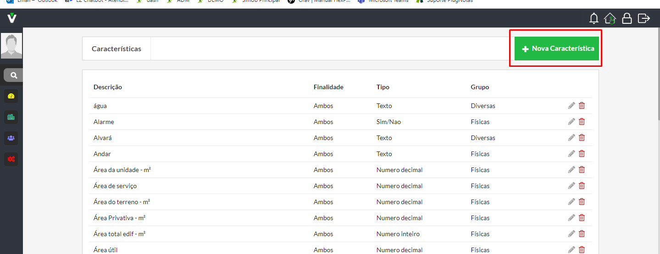Click the Área da unidade - m² text
660x254 pixels.
coord(122,170)
